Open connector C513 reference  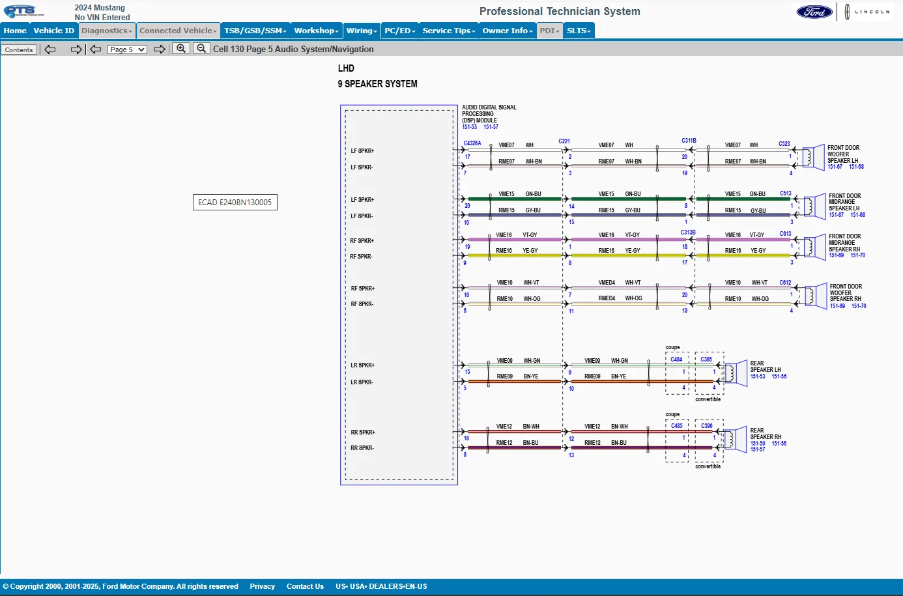point(786,193)
